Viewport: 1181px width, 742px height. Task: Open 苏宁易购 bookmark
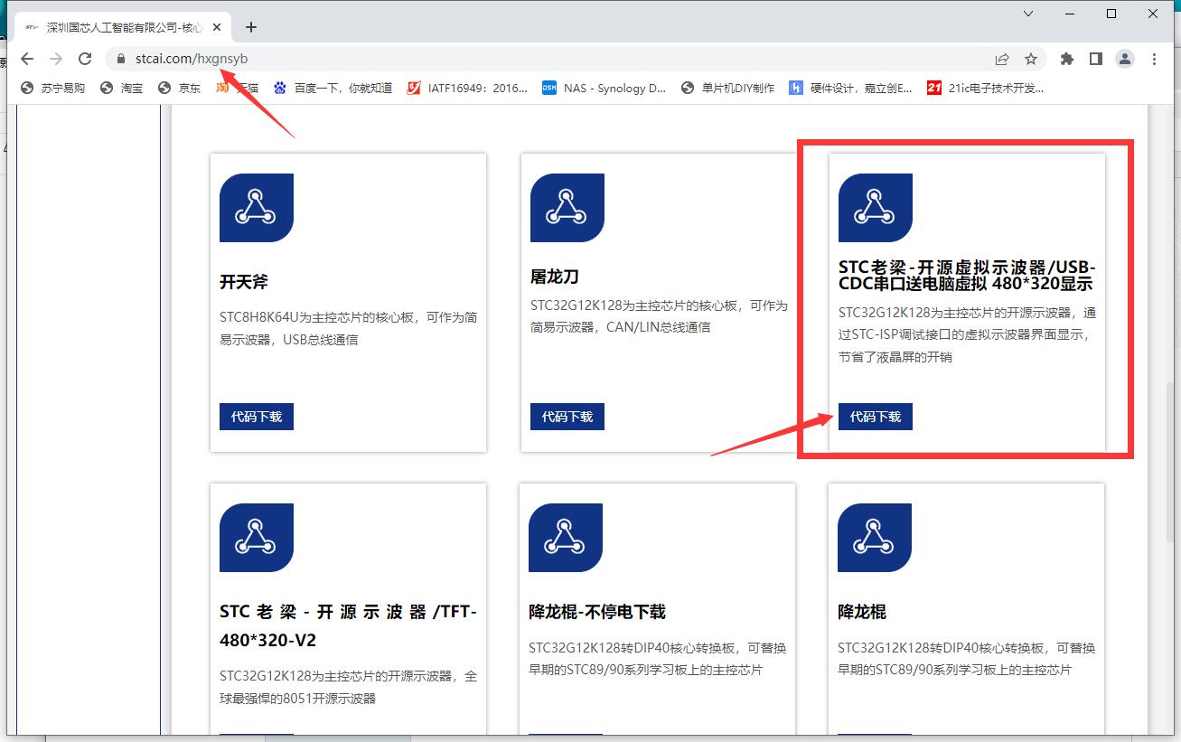click(53, 88)
